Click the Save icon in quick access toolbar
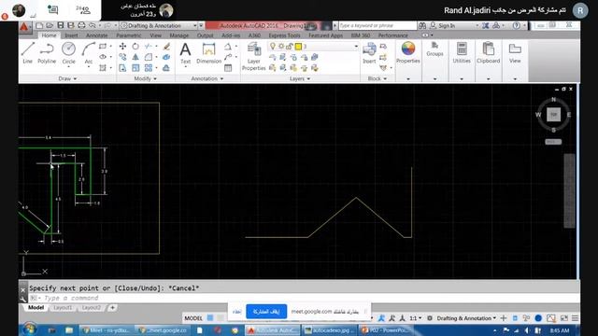598x336 pixels. pyautogui.click(x=60, y=25)
